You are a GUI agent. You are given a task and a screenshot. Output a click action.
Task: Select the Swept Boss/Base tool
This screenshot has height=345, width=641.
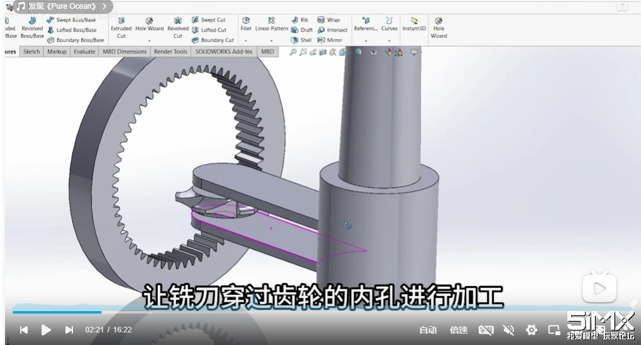[x=71, y=19]
